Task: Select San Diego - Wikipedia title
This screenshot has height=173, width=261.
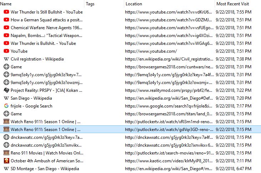Action: point(31,98)
